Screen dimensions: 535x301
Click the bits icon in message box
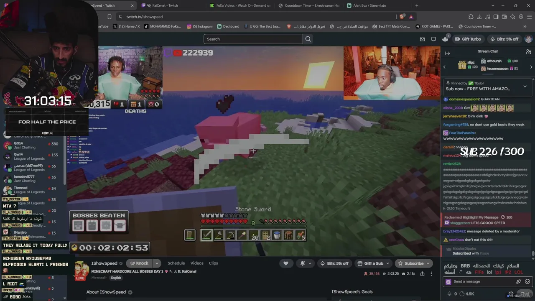[519, 282]
